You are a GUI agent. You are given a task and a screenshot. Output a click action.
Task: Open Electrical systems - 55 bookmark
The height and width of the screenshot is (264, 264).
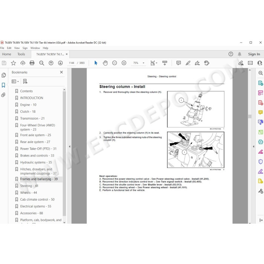pyautogui.click(x=35, y=206)
